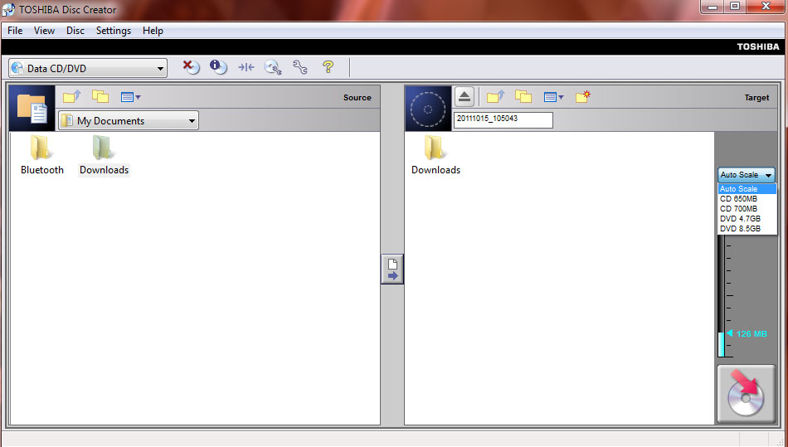Choose DVD 8.5GB from the capacity list
The height and width of the screenshot is (447, 788).
click(x=747, y=229)
